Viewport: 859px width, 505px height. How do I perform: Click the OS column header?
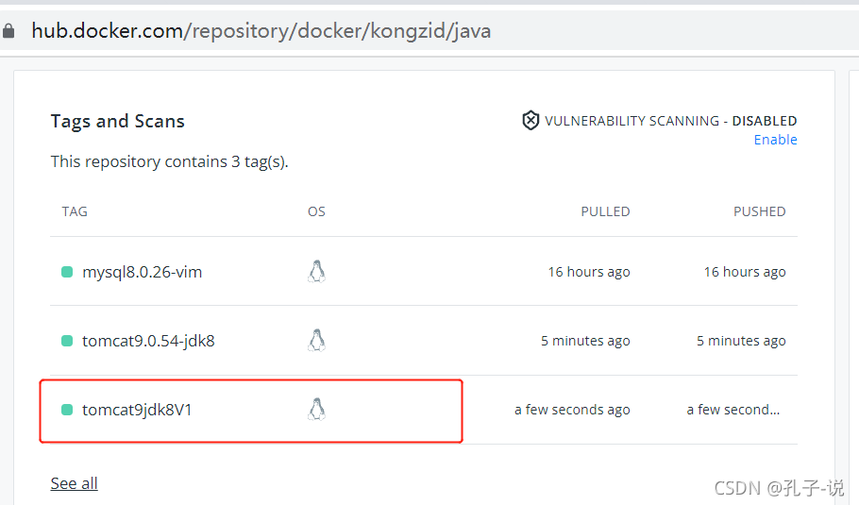pyautogui.click(x=316, y=211)
